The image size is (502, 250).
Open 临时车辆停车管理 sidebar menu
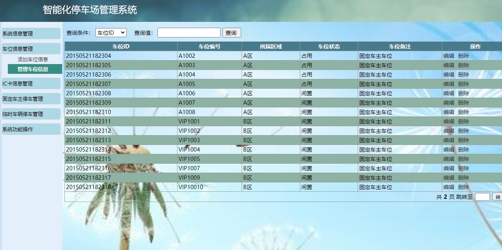(30, 114)
